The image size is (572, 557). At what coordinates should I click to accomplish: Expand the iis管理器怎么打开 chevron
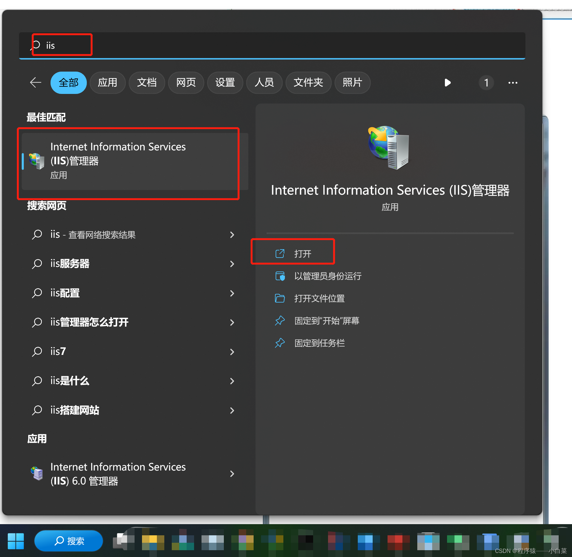coord(232,322)
